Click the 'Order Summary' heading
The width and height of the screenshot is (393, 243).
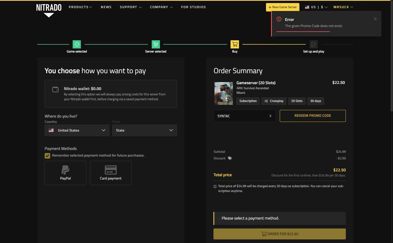coord(238,71)
